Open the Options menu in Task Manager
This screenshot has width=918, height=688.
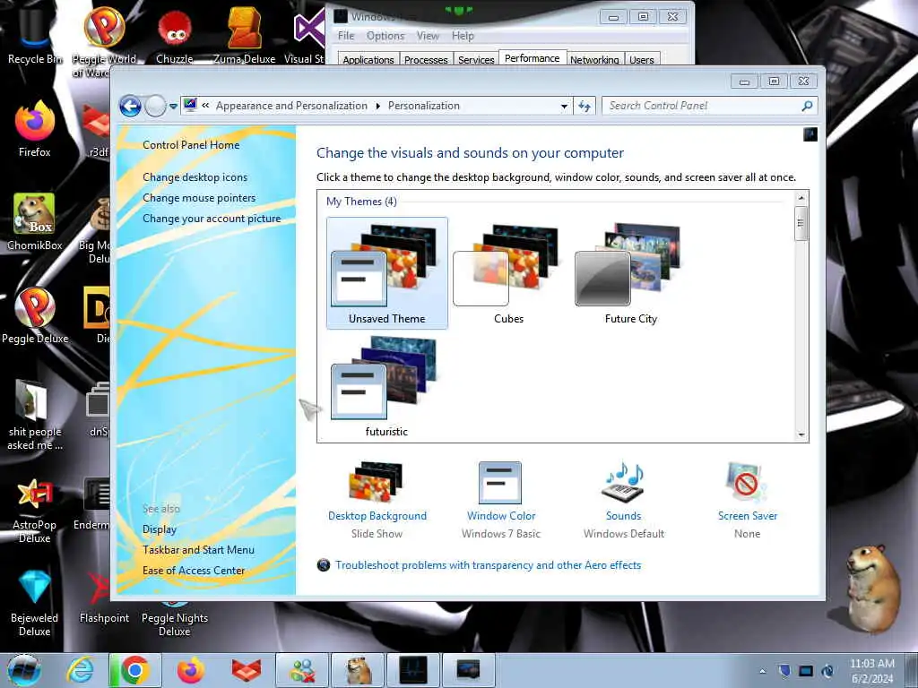(x=385, y=36)
